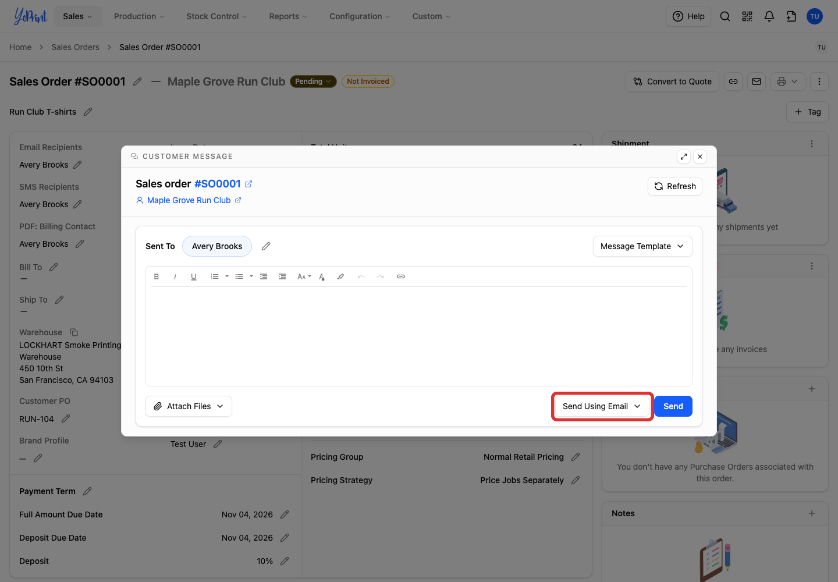
Task: Open the order's three-dot more menu
Action: [x=819, y=81]
